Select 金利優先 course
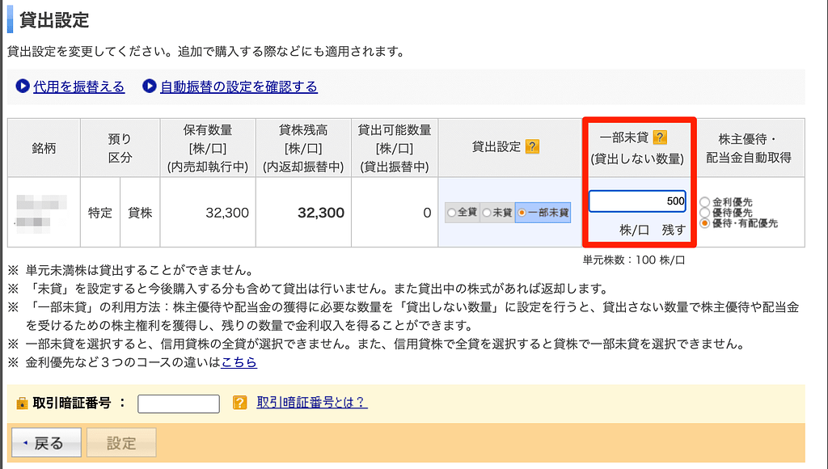The height and width of the screenshot is (469, 828). [x=705, y=202]
